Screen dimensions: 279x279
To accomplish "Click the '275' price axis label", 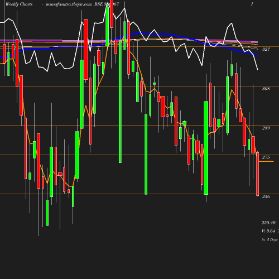I will 266,157.
